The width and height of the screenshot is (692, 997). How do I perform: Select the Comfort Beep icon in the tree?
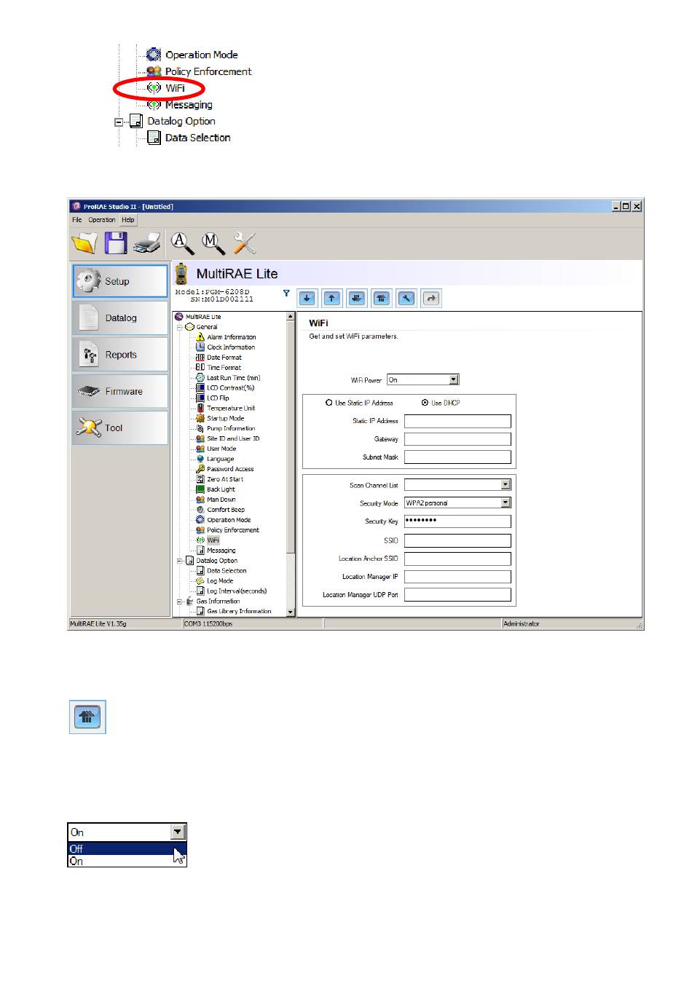click(x=200, y=511)
